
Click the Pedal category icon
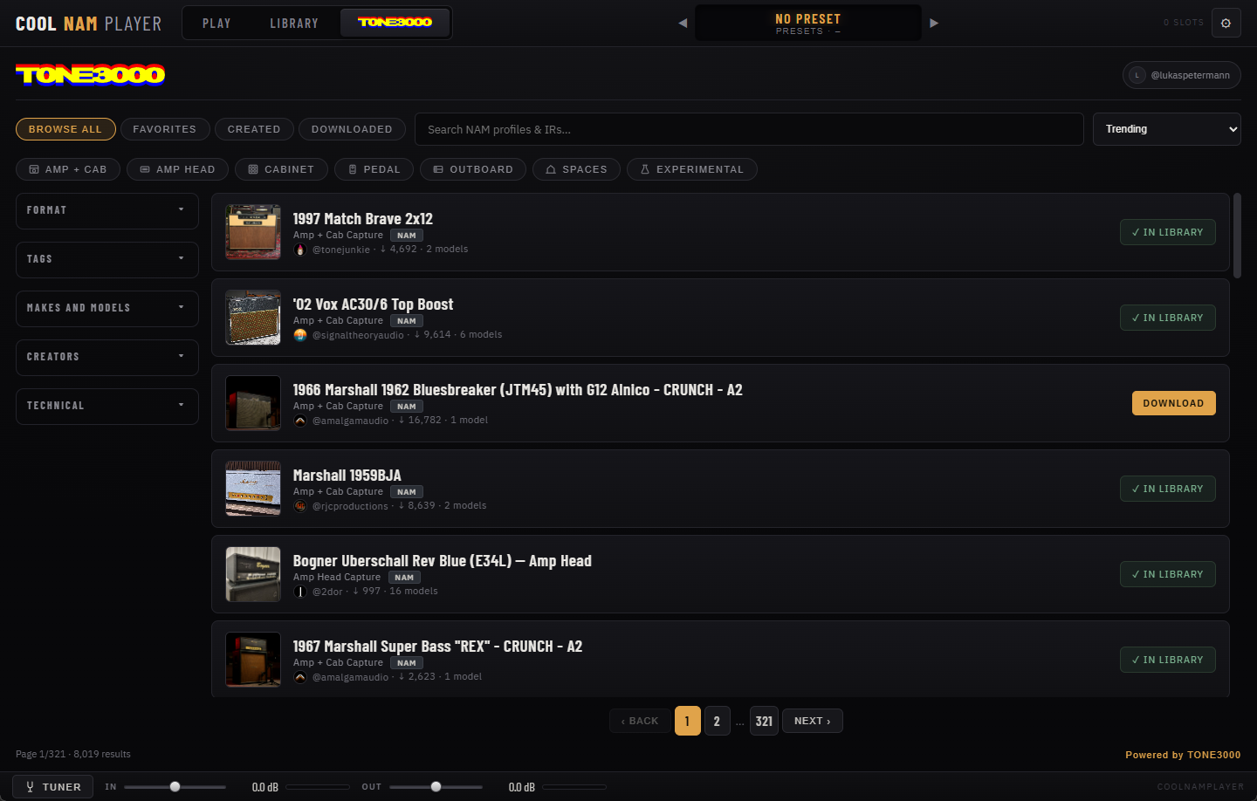(353, 169)
